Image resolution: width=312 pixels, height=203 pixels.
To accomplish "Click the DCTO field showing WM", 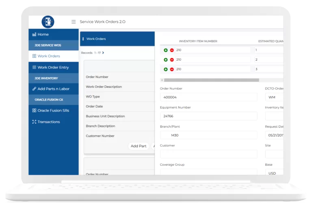I will click(x=274, y=97).
